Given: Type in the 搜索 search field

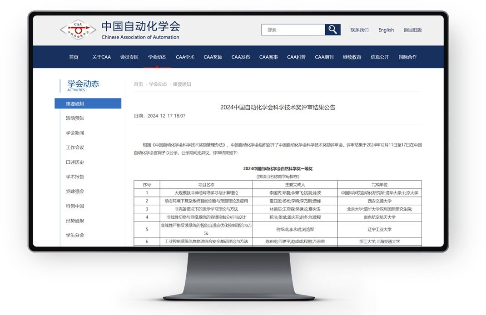Looking at the screenshot, I should click(x=293, y=30).
